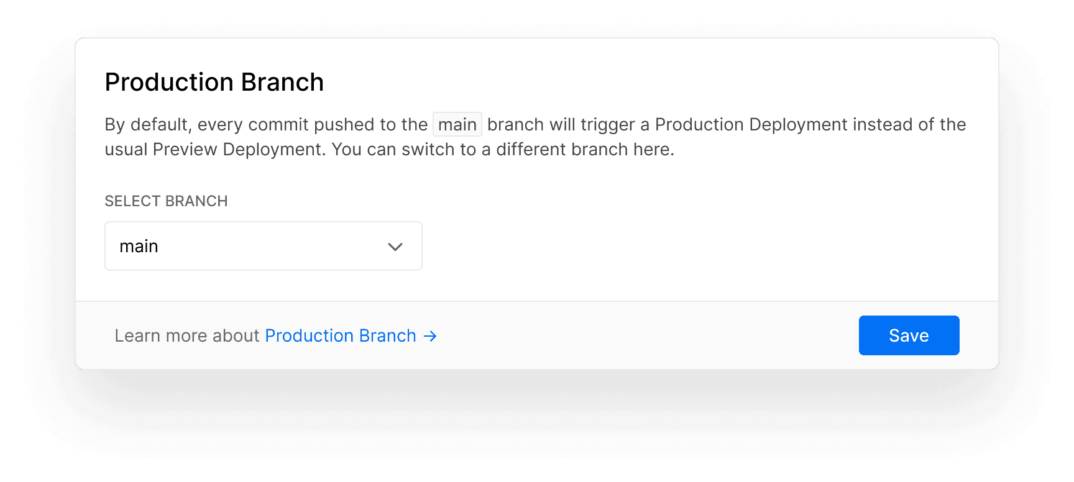Click the description paragraph about commits
The width and height of the screenshot is (1074, 482).
pos(535,137)
